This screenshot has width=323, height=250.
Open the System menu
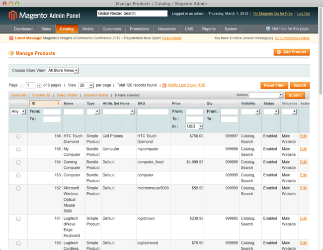(231, 29)
